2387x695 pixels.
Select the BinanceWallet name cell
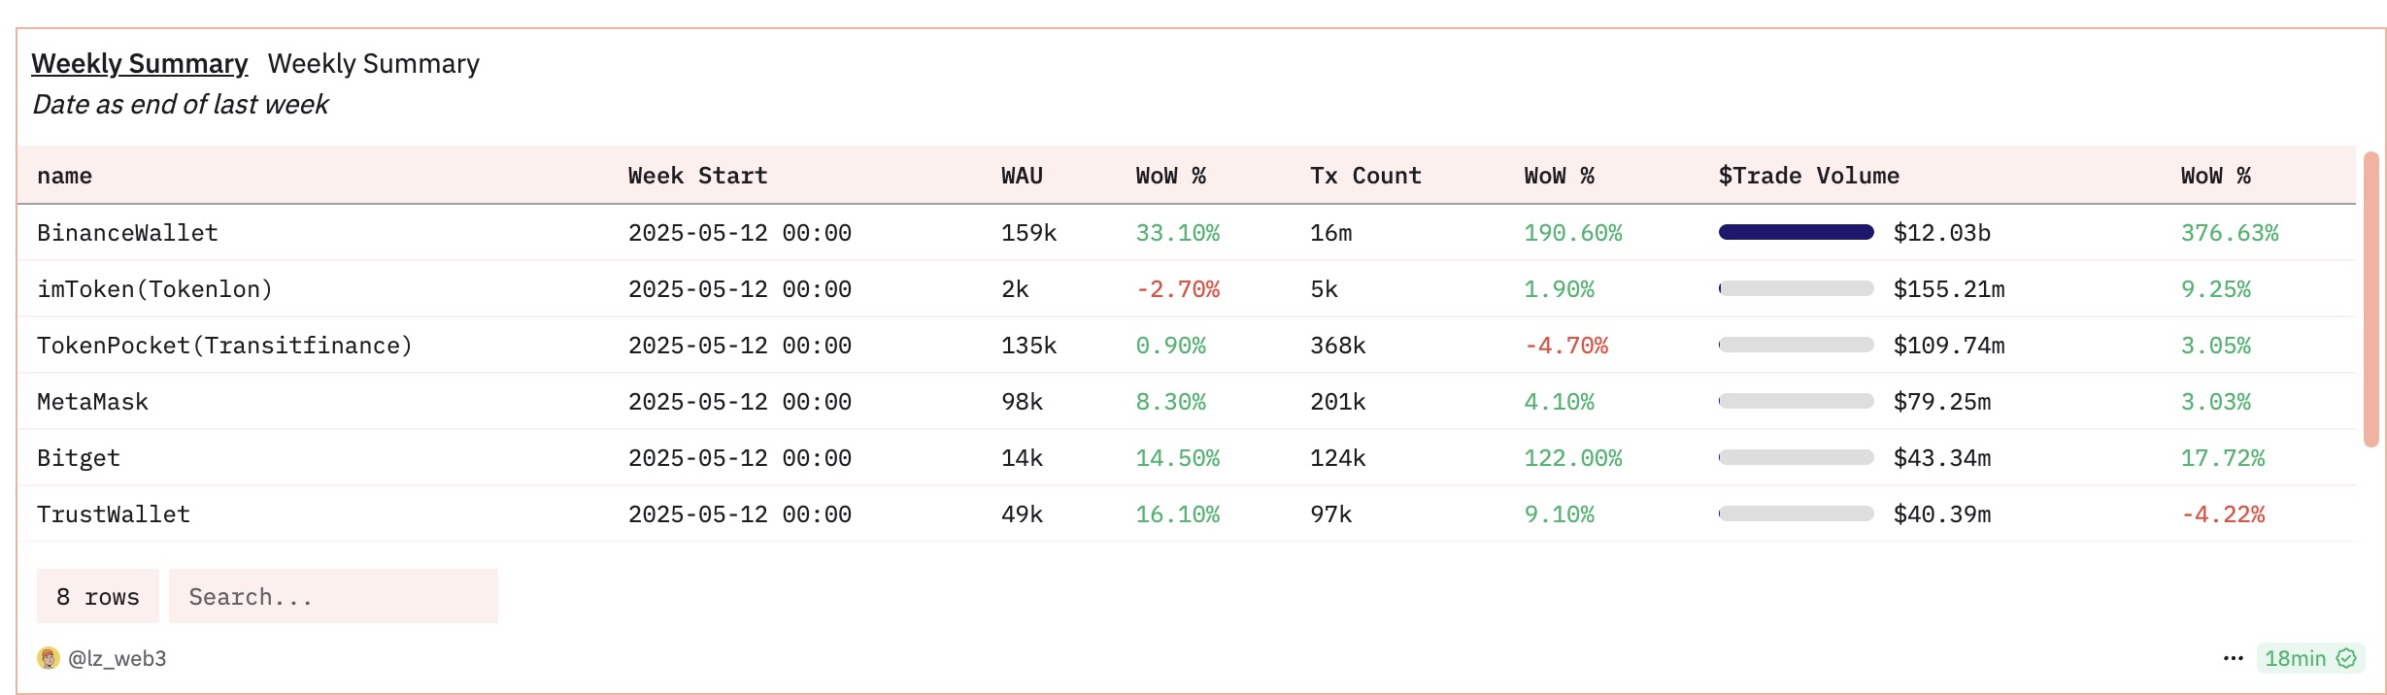tap(127, 233)
